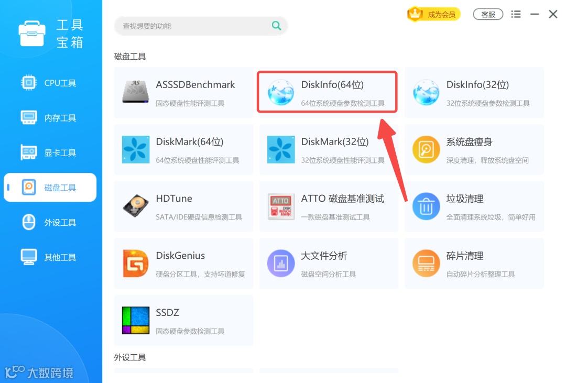Click description 全面清理系统垃圾，简单好用
The image size is (566, 383).
click(491, 217)
